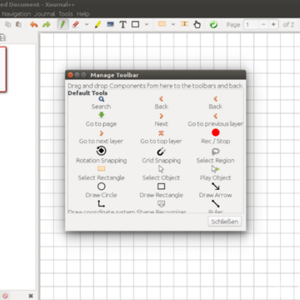Click the red Rec / Stop component
The width and height of the screenshot is (300, 300).
pyautogui.click(x=216, y=137)
